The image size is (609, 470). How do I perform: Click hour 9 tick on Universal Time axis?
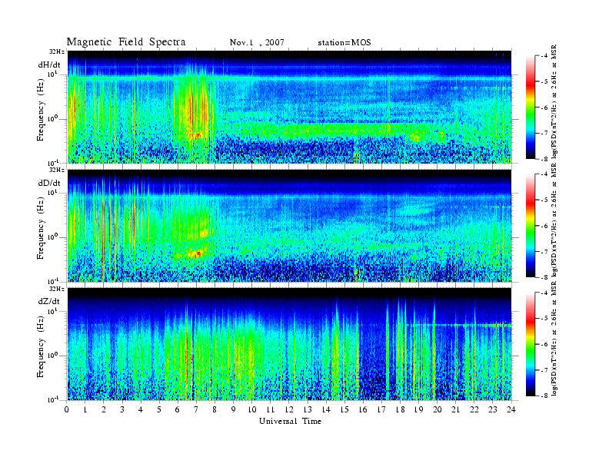(x=234, y=410)
